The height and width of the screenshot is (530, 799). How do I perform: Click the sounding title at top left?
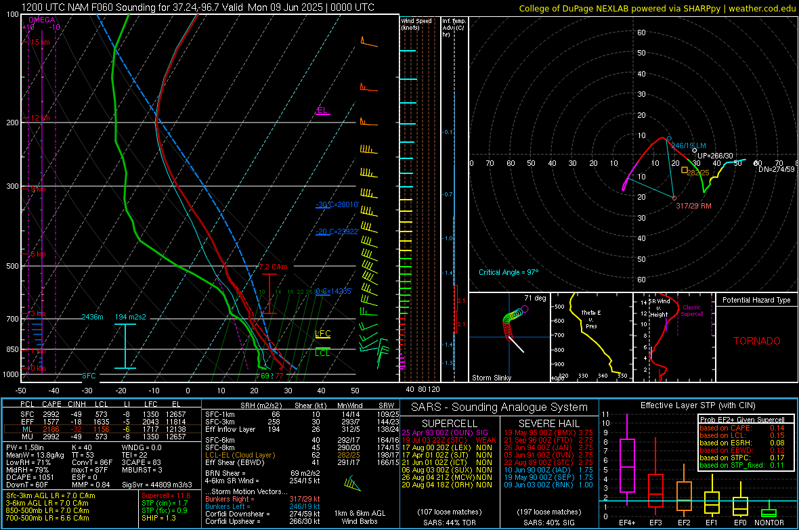(198, 7)
